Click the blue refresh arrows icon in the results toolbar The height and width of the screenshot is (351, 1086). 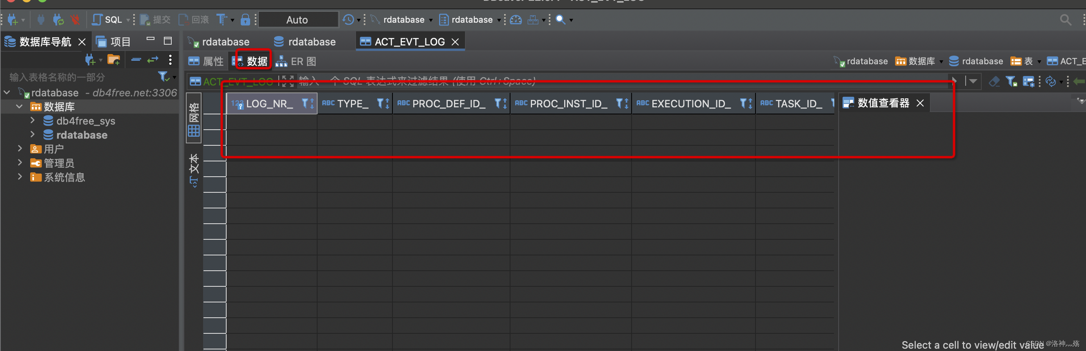coord(1050,81)
